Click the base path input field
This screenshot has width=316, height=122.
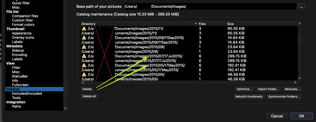pos(210,6)
